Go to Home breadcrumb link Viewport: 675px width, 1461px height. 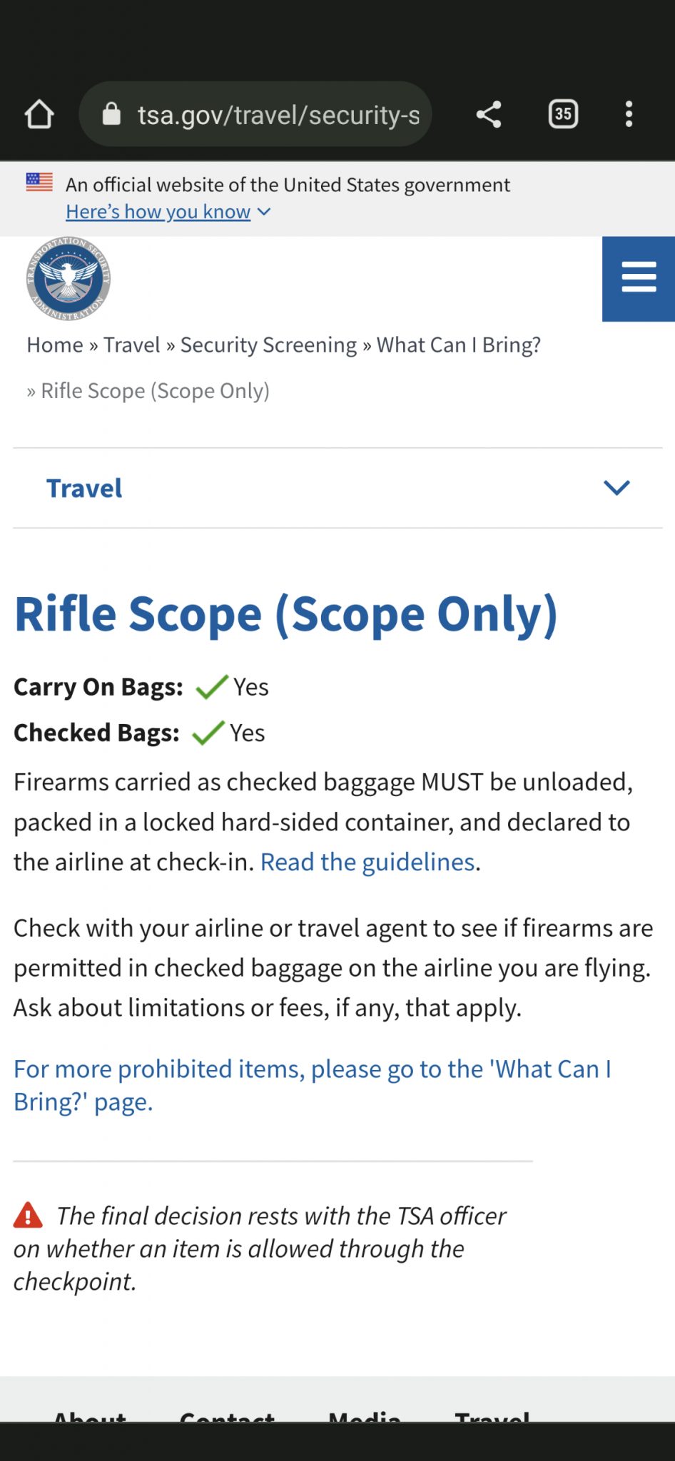pos(55,345)
